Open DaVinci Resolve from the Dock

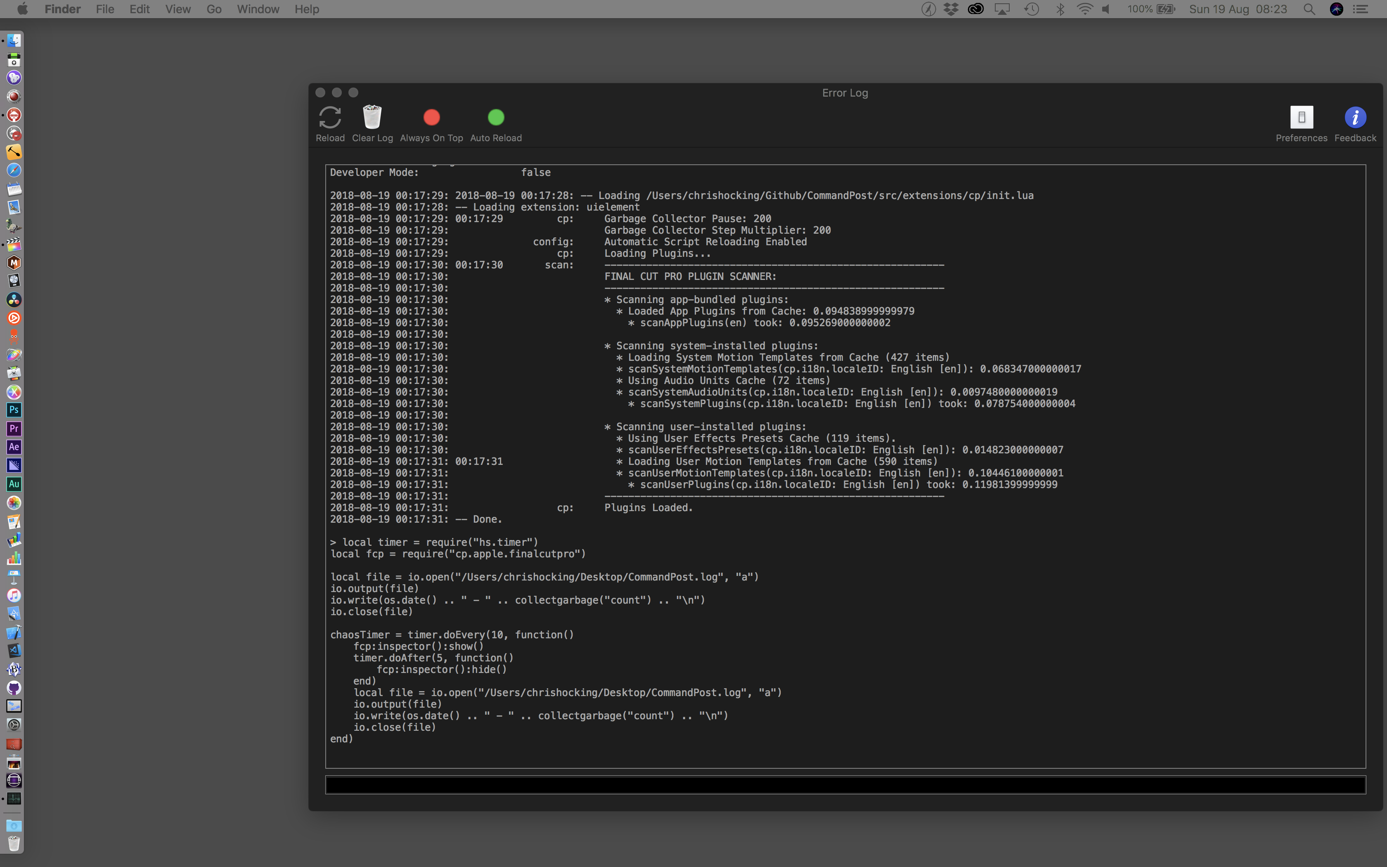(x=14, y=299)
